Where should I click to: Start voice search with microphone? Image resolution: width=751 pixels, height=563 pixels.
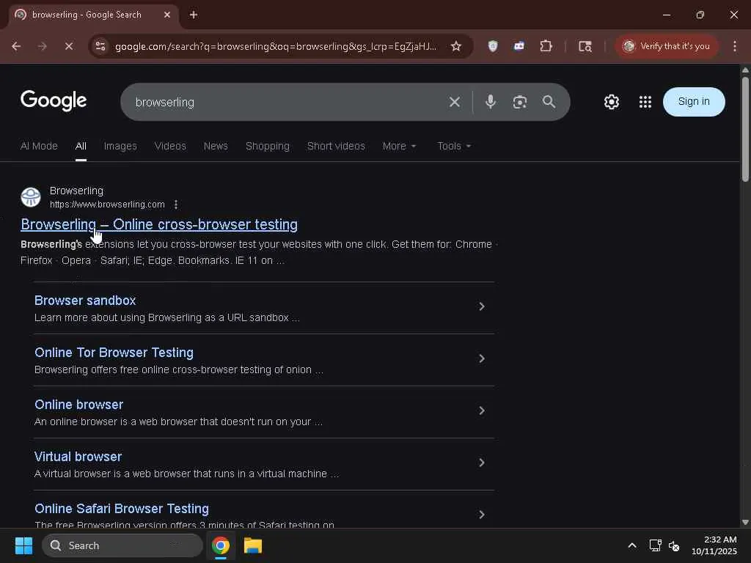[491, 101]
